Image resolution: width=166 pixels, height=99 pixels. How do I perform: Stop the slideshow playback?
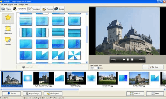point(132,60)
